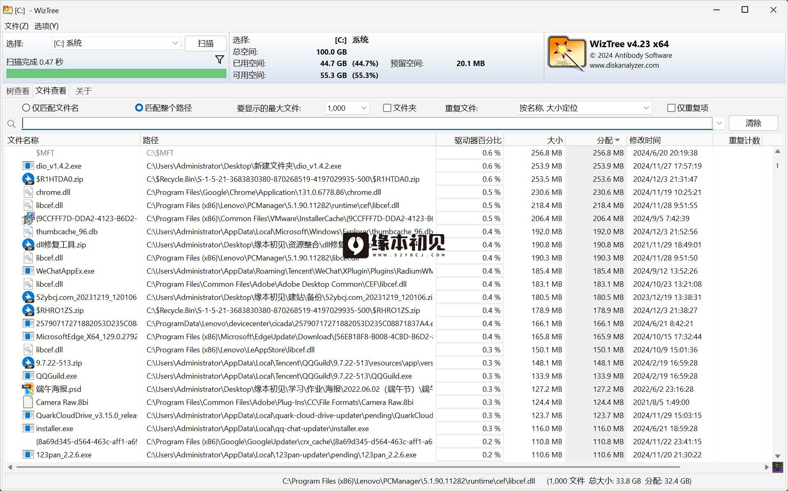Click the Camera Raw.8bi file icon
Screen dimensions: 788x491
tap(28, 402)
